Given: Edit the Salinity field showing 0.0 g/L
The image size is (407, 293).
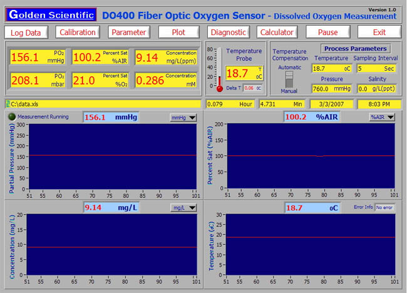Looking at the screenshot, I should pyautogui.click(x=376, y=89).
